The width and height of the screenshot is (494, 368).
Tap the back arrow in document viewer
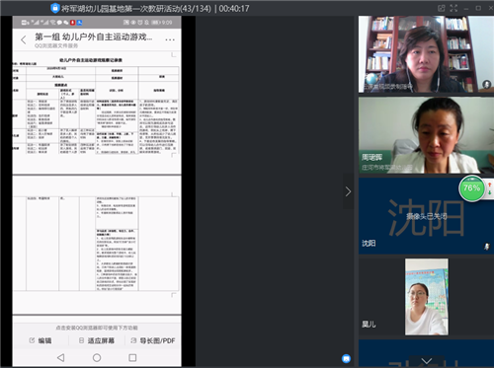23,40
